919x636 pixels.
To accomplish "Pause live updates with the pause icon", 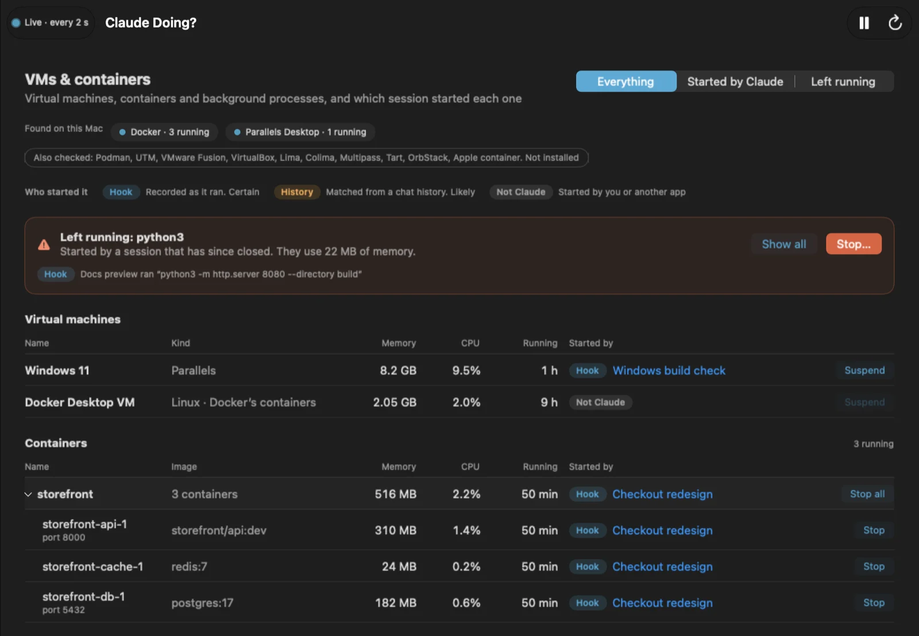I will (x=864, y=23).
